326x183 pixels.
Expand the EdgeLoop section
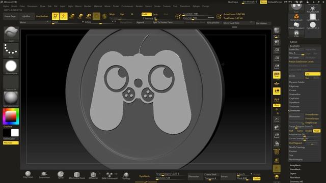point(294,86)
